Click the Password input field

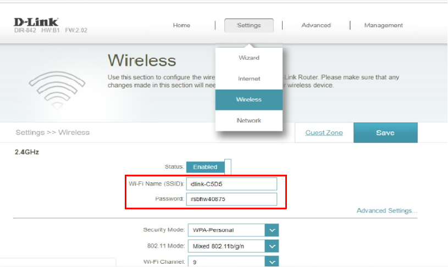pyautogui.click(x=231, y=199)
